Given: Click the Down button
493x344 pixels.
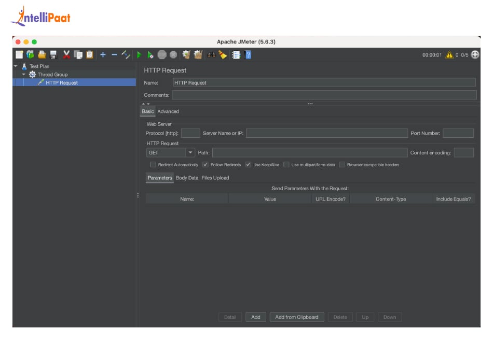Looking at the screenshot, I should 390,317.
